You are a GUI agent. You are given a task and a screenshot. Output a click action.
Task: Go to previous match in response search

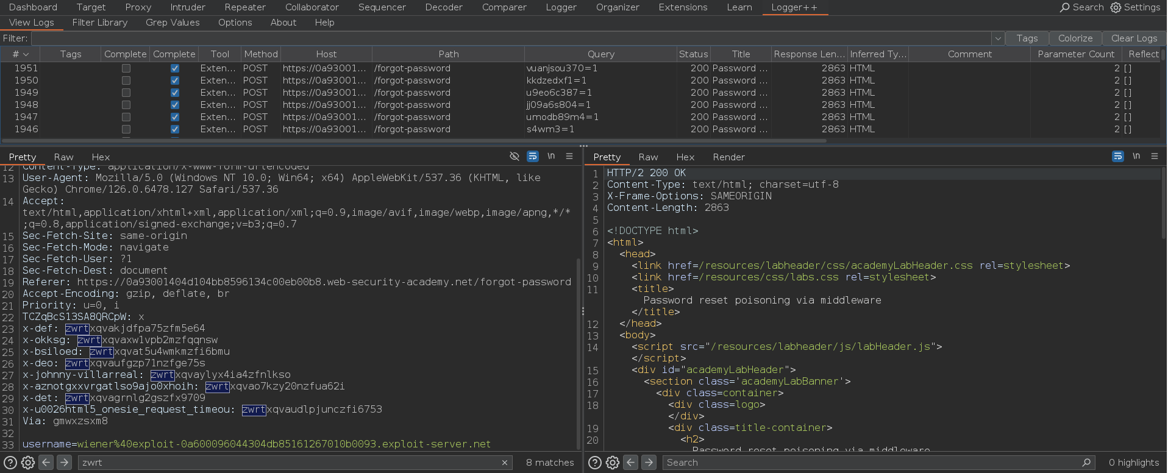pyautogui.click(x=631, y=463)
